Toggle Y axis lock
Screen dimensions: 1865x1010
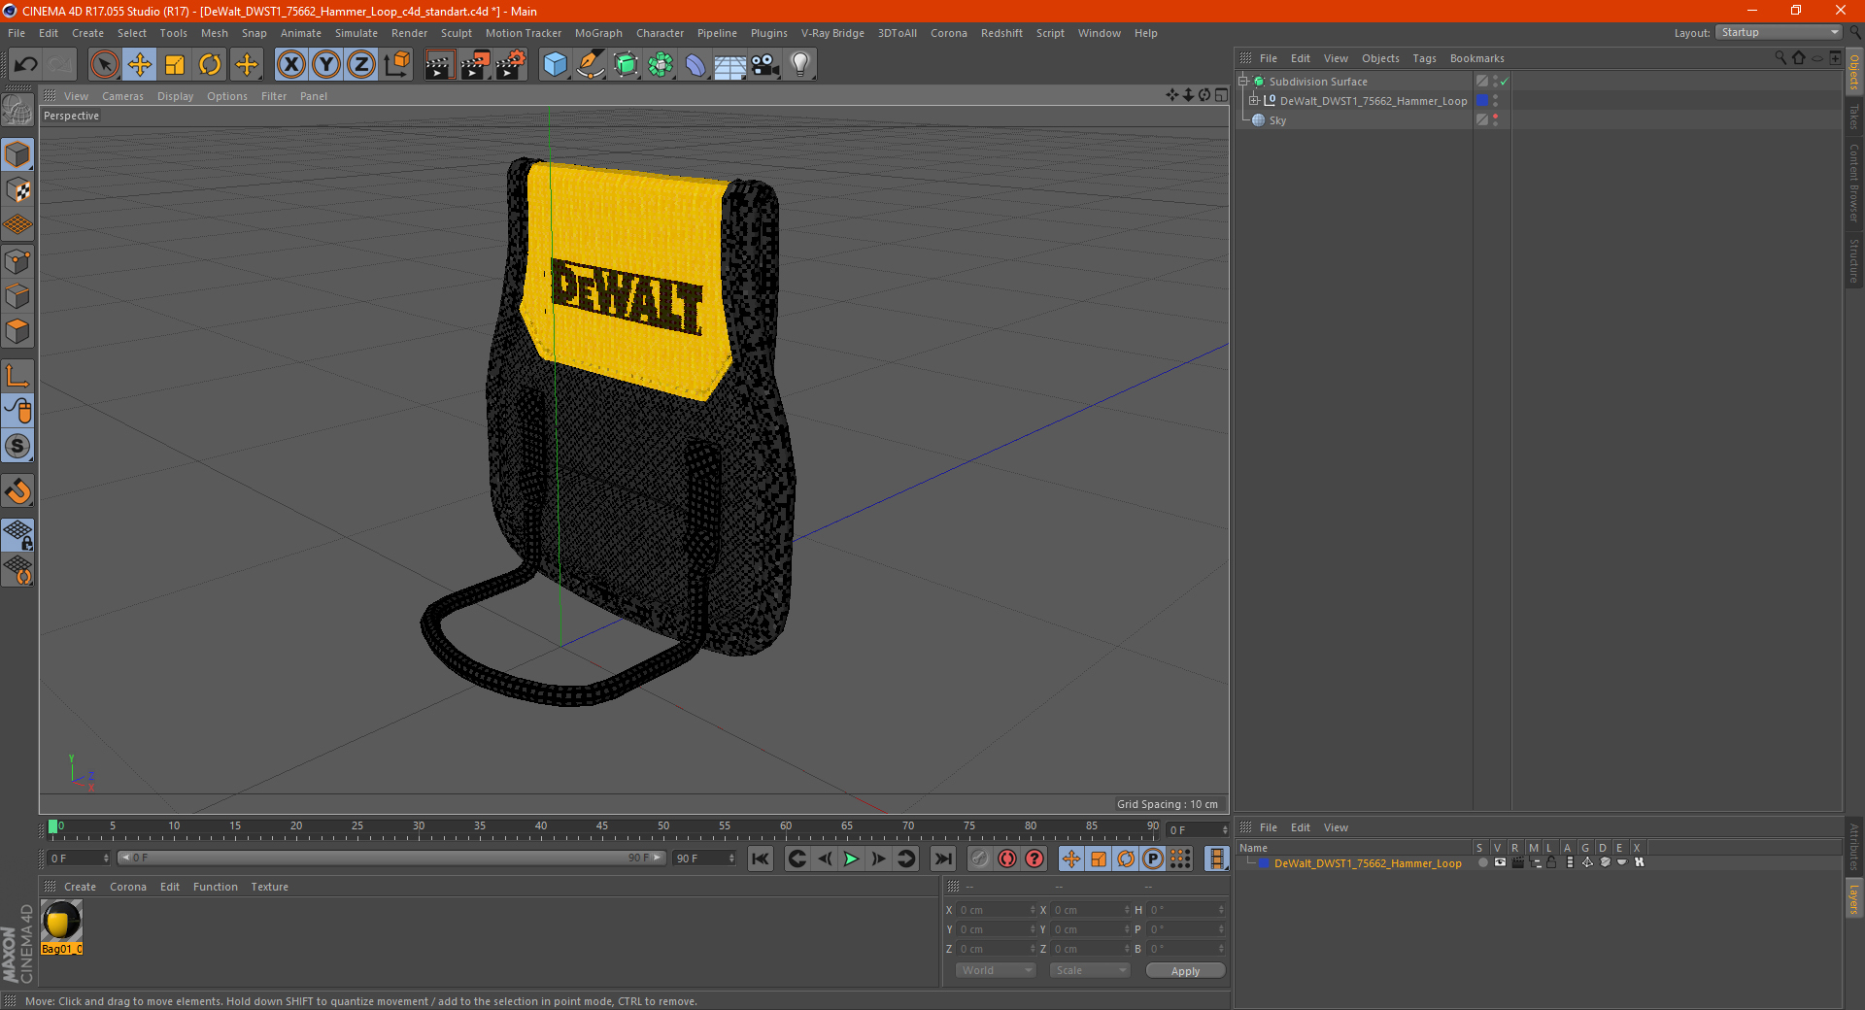click(x=326, y=65)
